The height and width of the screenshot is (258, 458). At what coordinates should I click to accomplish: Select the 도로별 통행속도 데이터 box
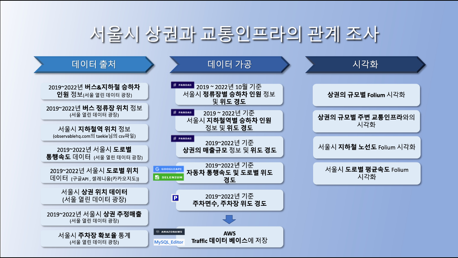[94, 154]
